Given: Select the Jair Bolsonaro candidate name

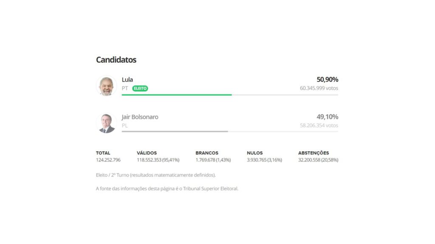Looking at the screenshot, I should click(x=140, y=117).
